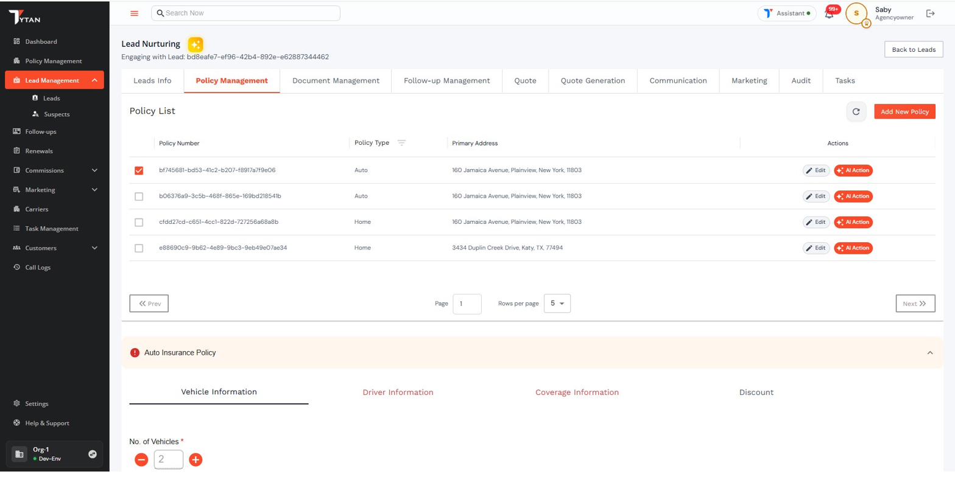
Task: Click the Search Now field
Action: point(245,13)
